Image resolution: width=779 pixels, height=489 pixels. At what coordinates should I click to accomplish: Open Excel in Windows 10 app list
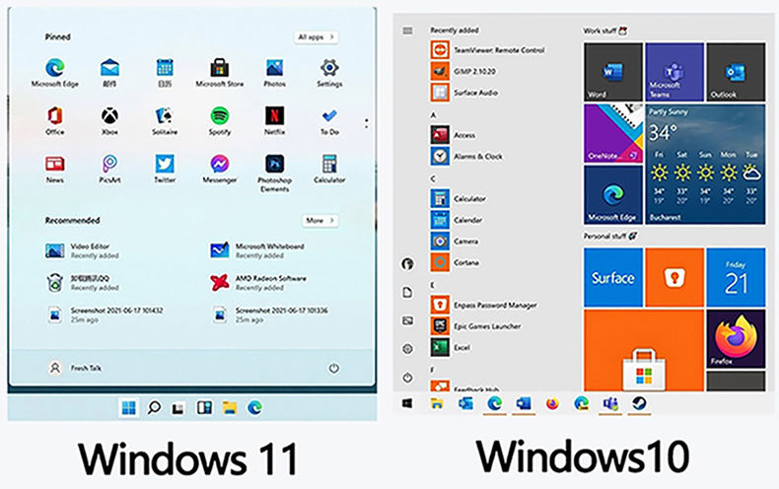click(450, 347)
